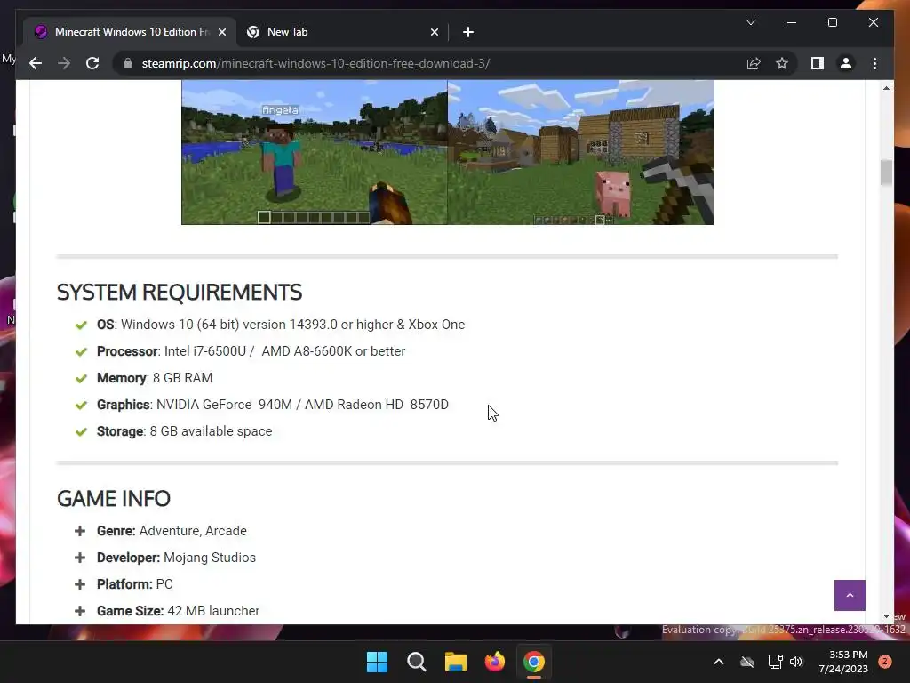This screenshot has width=910, height=683.
Task: Open the left Minecraft screenshot with Steve
Action: point(314,152)
